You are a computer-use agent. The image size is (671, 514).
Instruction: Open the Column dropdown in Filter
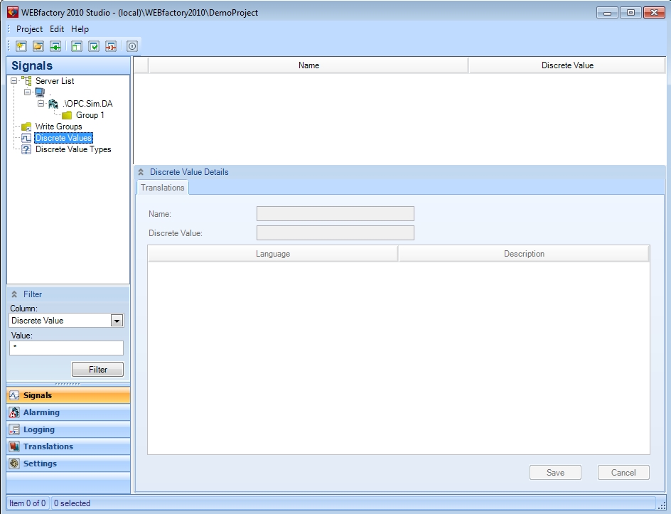click(x=117, y=321)
